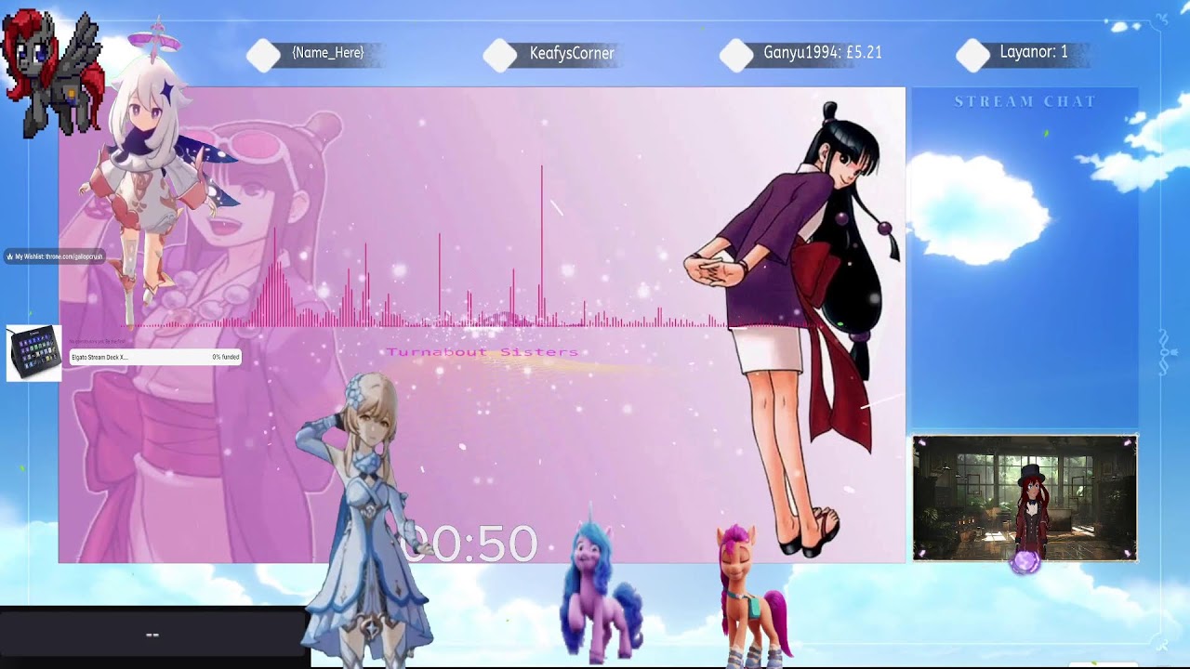
Task: Click the diamond icon beside Layanor
Action: [x=972, y=55]
